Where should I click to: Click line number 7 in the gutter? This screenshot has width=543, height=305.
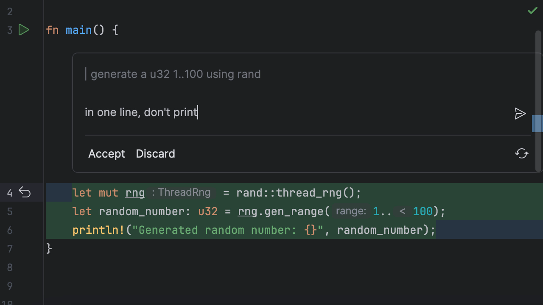(x=10, y=249)
